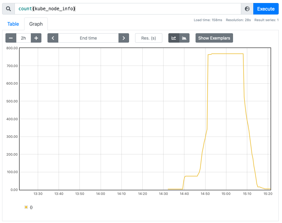Click the search magnifier icon

[8, 9]
